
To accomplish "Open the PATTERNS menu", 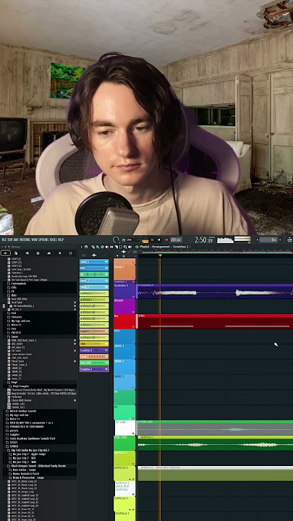I will [25, 240].
